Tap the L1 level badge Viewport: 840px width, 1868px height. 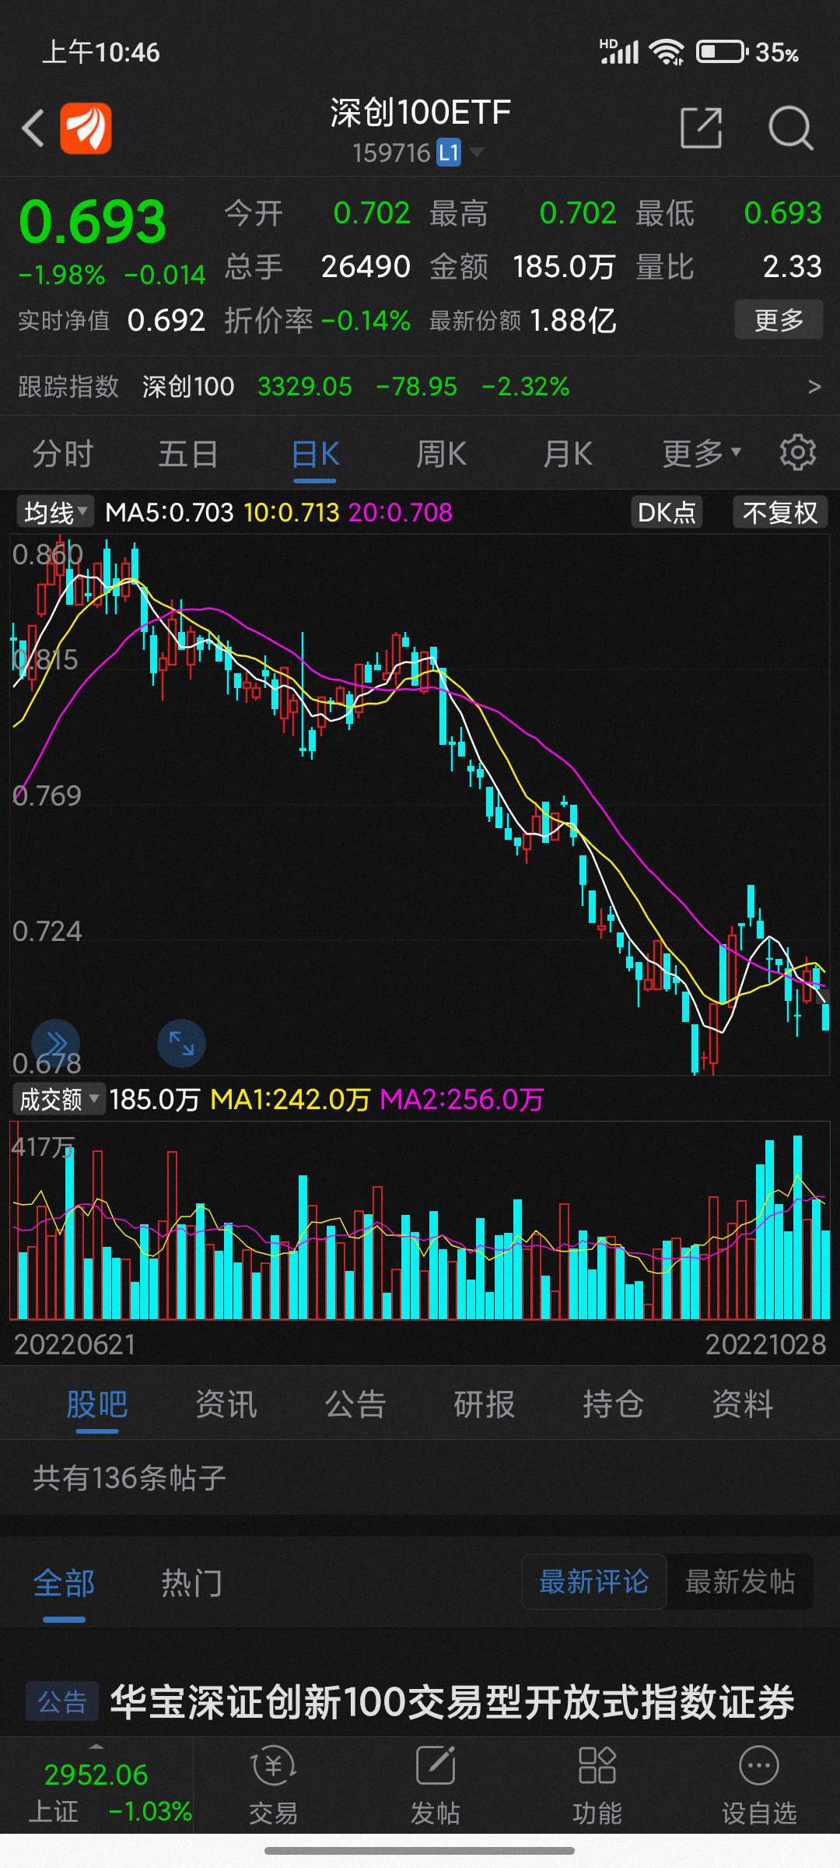[x=449, y=153]
